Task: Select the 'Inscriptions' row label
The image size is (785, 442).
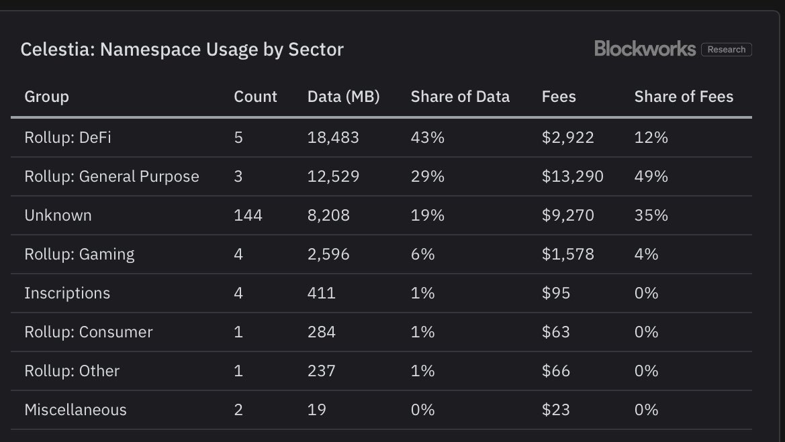Action: click(x=67, y=293)
